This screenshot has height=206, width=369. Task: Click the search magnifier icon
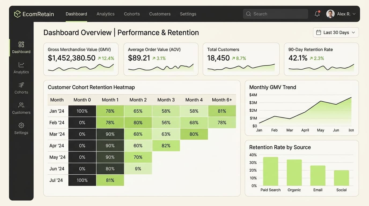point(249,14)
